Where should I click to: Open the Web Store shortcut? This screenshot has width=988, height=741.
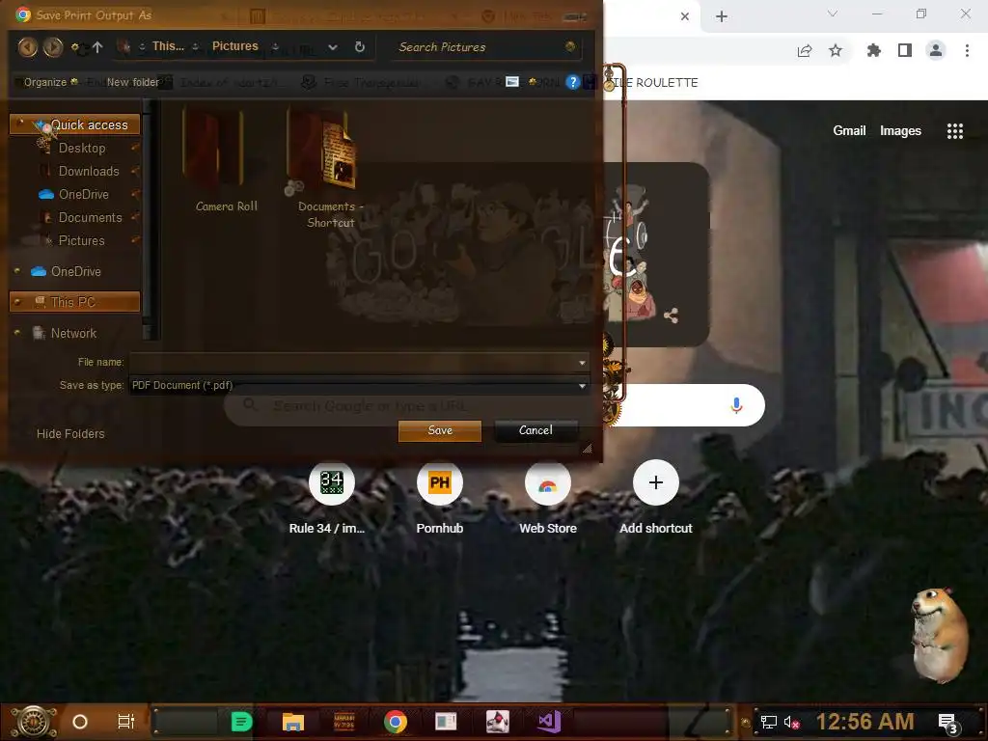point(548,482)
